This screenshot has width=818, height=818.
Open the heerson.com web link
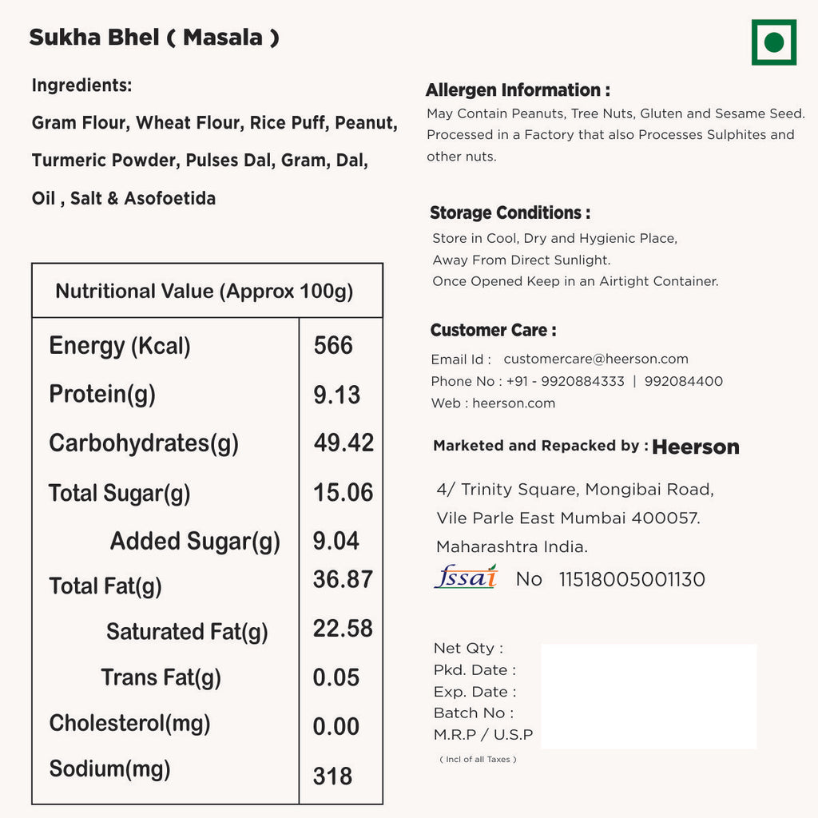tap(514, 403)
